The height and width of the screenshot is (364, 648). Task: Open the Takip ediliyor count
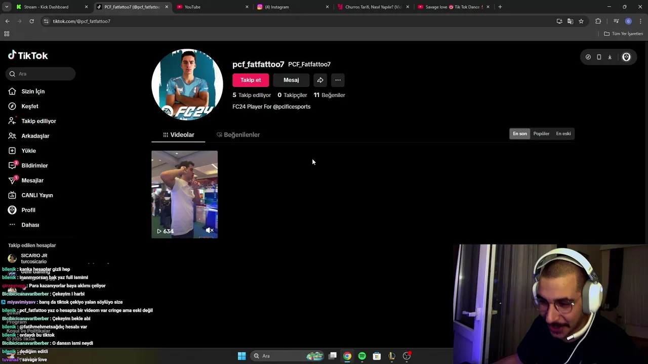pyautogui.click(x=252, y=95)
